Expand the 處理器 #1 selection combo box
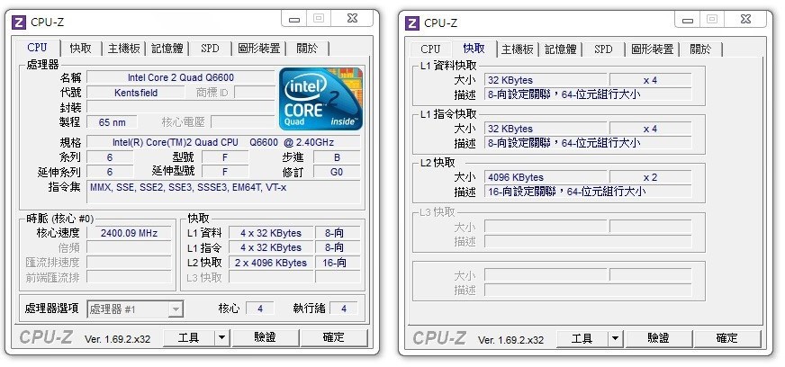Viewport: 785px width, 367px height. [x=135, y=309]
